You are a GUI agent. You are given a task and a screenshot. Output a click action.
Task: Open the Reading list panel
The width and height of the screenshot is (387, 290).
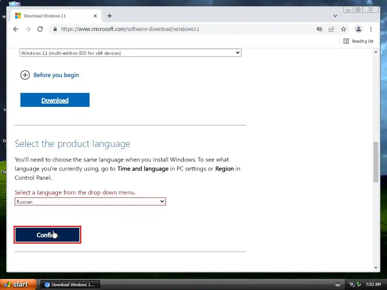point(358,41)
